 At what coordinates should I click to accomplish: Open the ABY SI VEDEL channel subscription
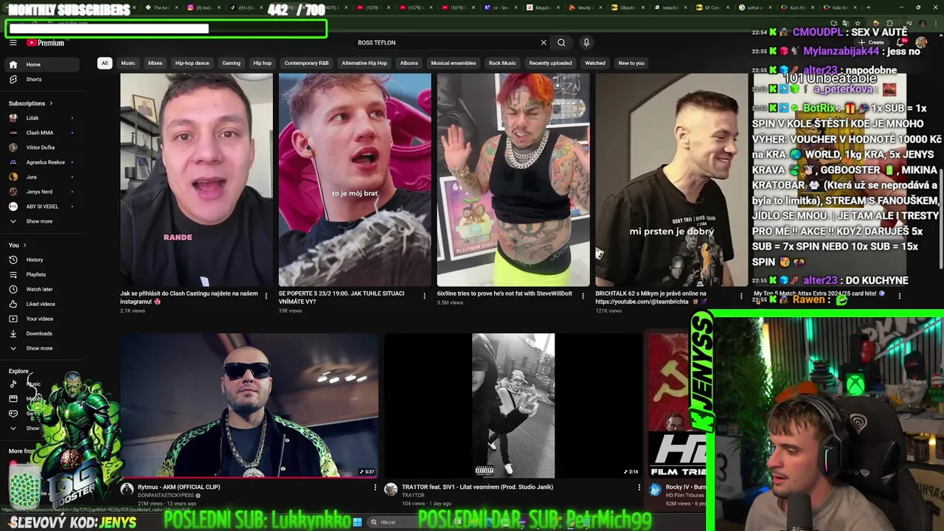tap(43, 206)
